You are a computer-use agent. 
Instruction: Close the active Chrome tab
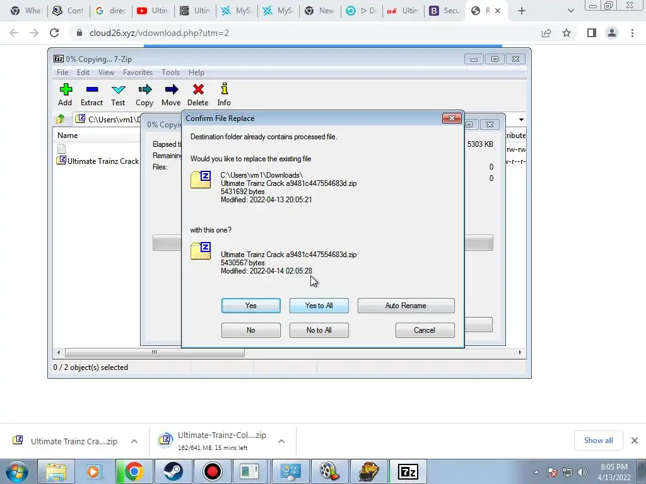pyautogui.click(x=498, y=11)
